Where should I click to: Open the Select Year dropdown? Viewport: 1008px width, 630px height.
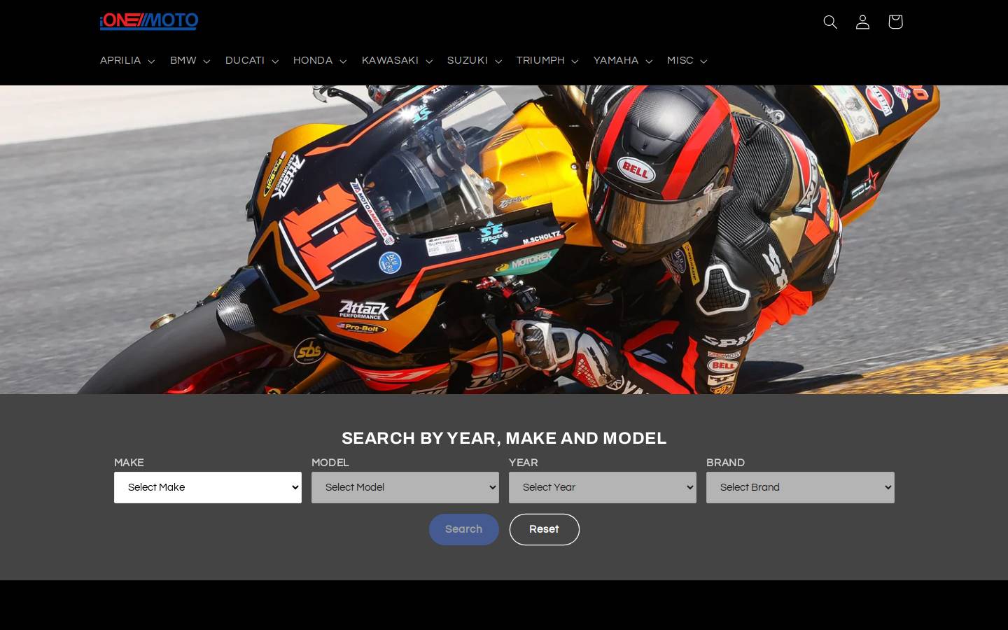[x=603, y=487]
